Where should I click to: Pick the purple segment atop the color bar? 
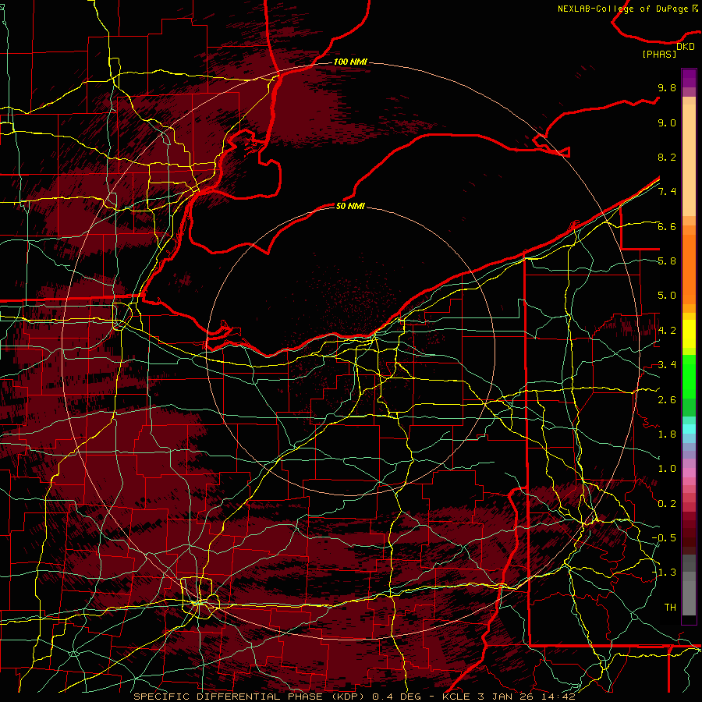(x=689, y=78)
